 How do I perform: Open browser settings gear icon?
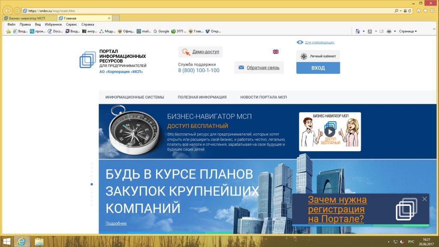pos(432,11)
